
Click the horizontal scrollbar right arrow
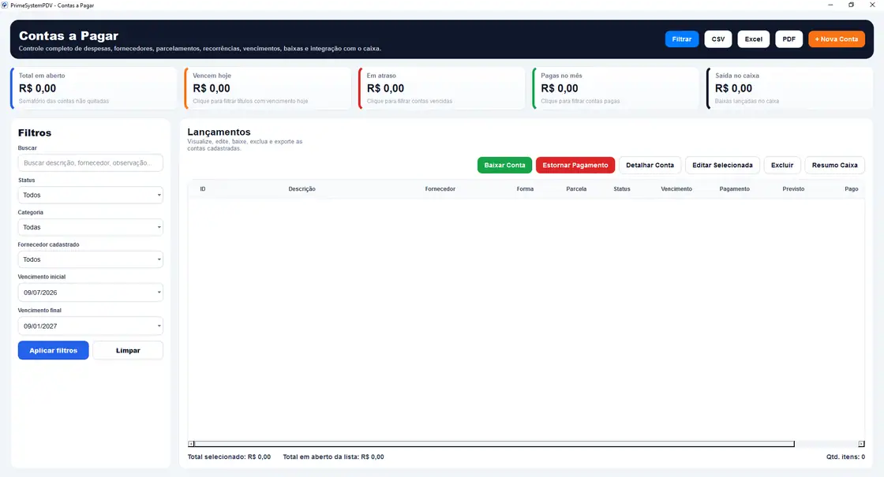861,444
